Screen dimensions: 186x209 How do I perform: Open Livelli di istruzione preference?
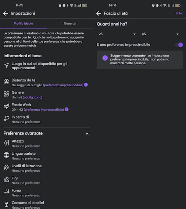pyautogui.click(x=47, y=168)
